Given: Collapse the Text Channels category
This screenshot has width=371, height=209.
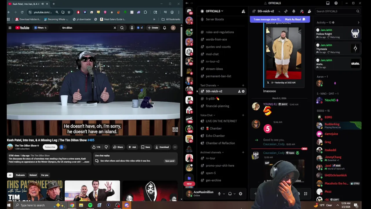Looking at the screenshot, I should pyautogui.click(x=210, y=85).
